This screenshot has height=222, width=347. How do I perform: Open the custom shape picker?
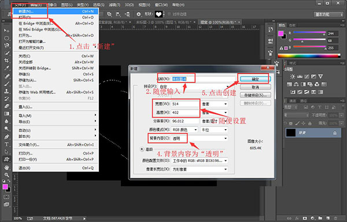pos(160,14)
